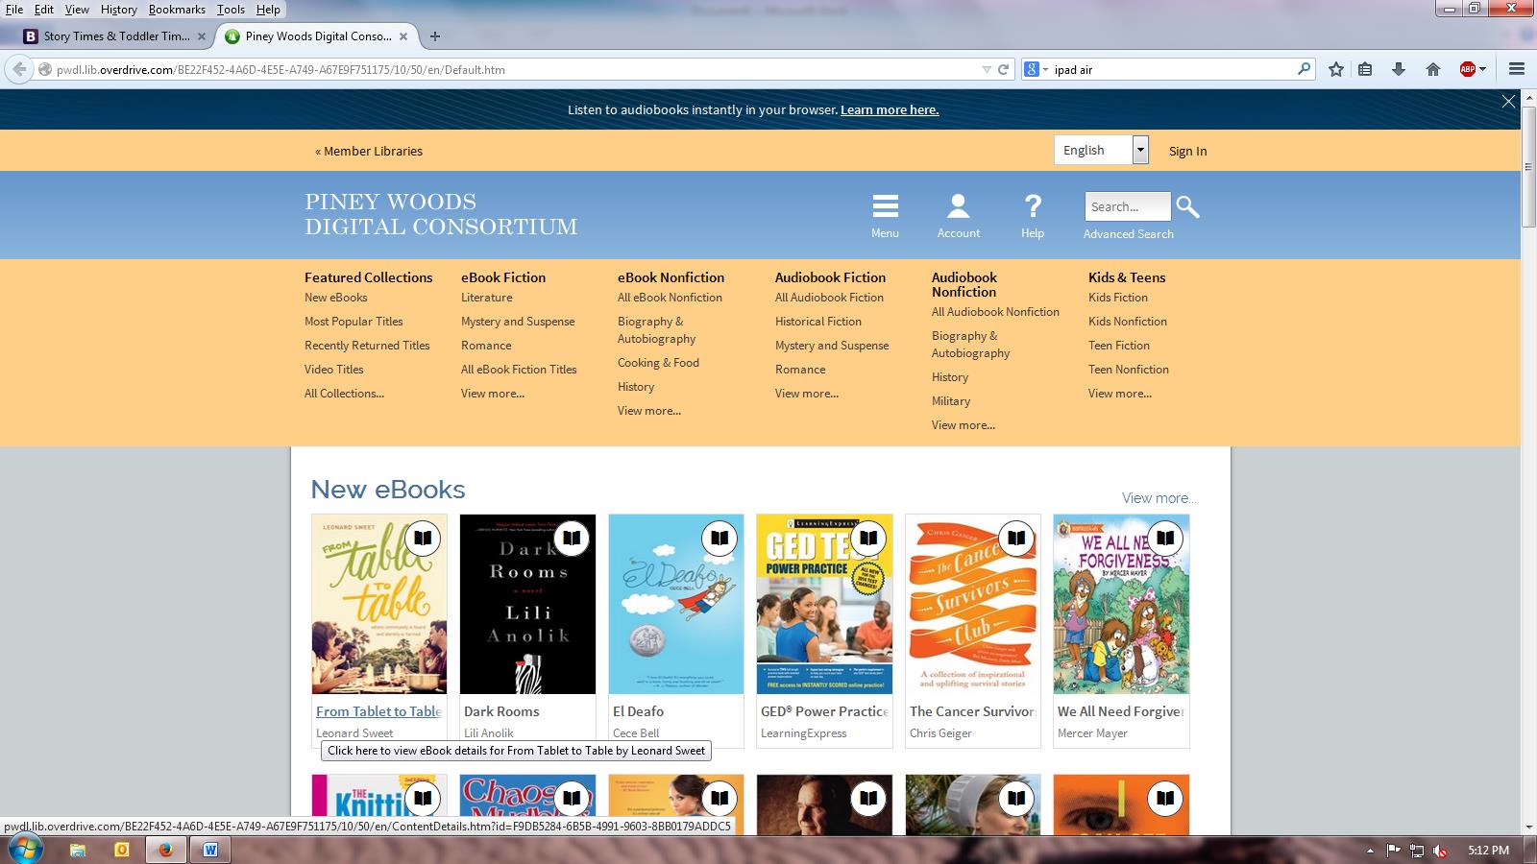Launch Microsoft Word from the taskbar
The width and height of the screenshot is (1537, 864).
coord(210,850)
